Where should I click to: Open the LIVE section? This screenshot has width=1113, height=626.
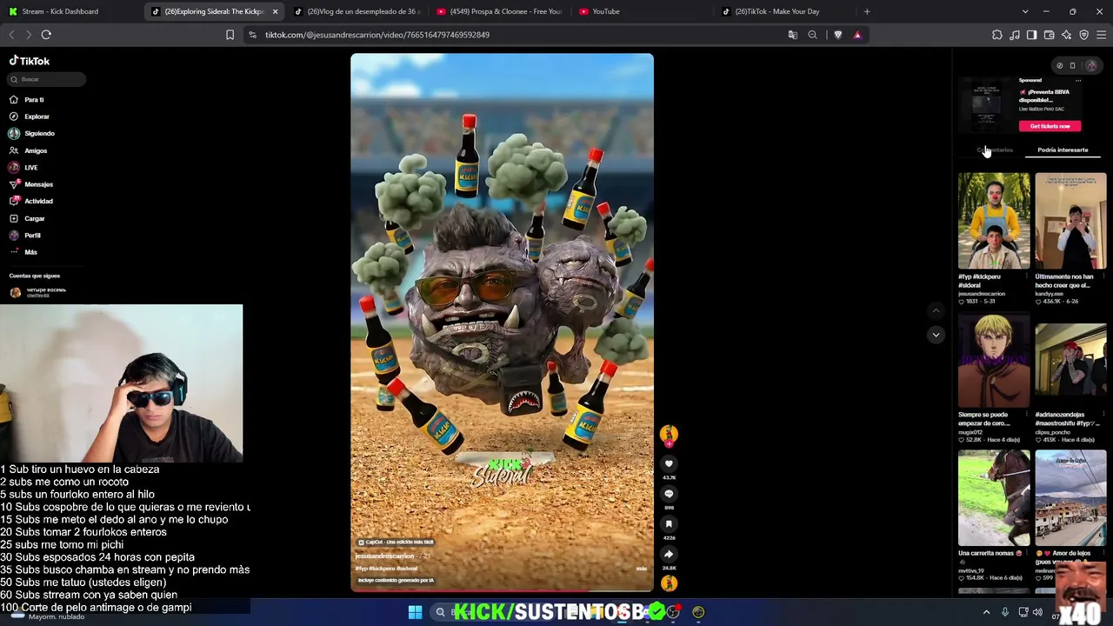(x=23, y=167)
